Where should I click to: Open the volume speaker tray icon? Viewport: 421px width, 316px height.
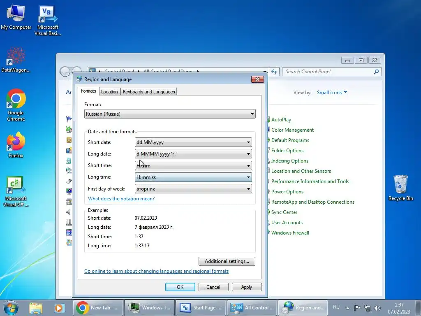(377, 308)
